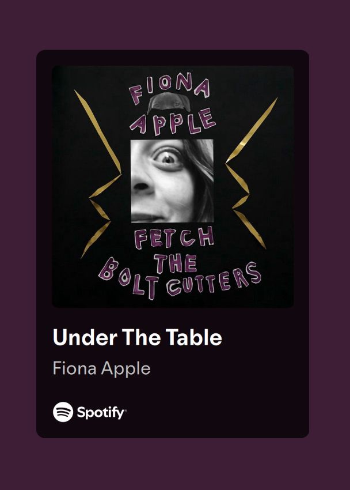350x490 pixels.
Task: Click the Spotify circular logo icon
Action: coord(63,412)
